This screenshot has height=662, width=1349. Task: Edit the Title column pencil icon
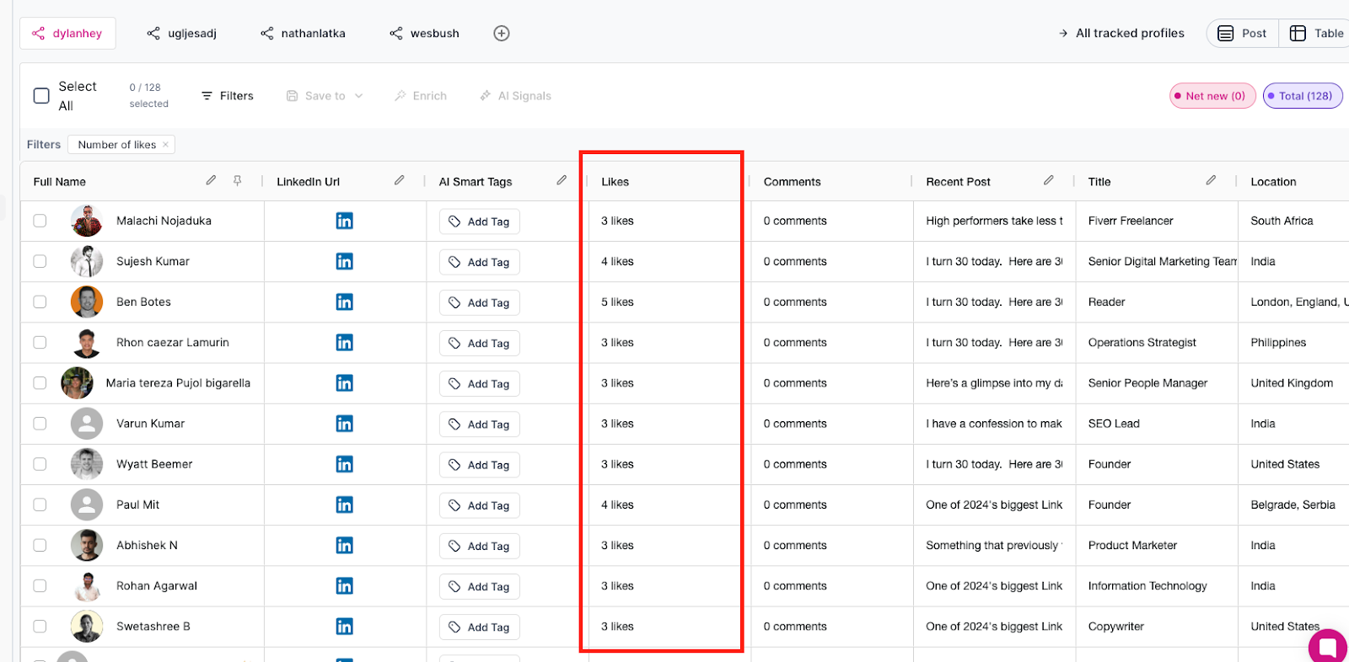click(x=1211, y=180)
